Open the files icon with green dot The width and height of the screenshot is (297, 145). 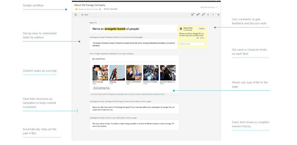point(192,15)
